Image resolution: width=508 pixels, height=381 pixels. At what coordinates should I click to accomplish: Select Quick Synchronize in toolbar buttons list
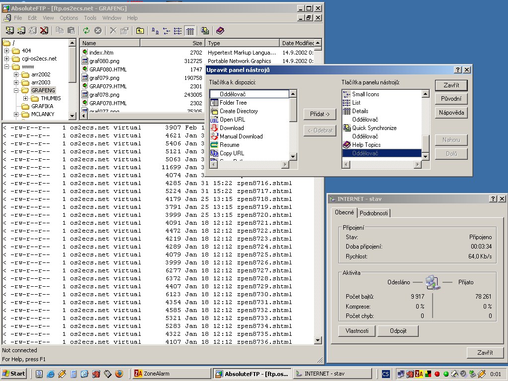374,128
